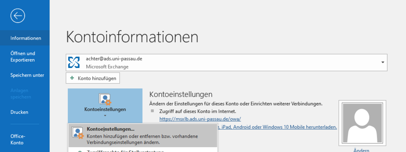Screen dimensions: 406x152
Task: Click the gray bullet beside Zugriff auf dieses Konto
Action: [x=152, y=111]
